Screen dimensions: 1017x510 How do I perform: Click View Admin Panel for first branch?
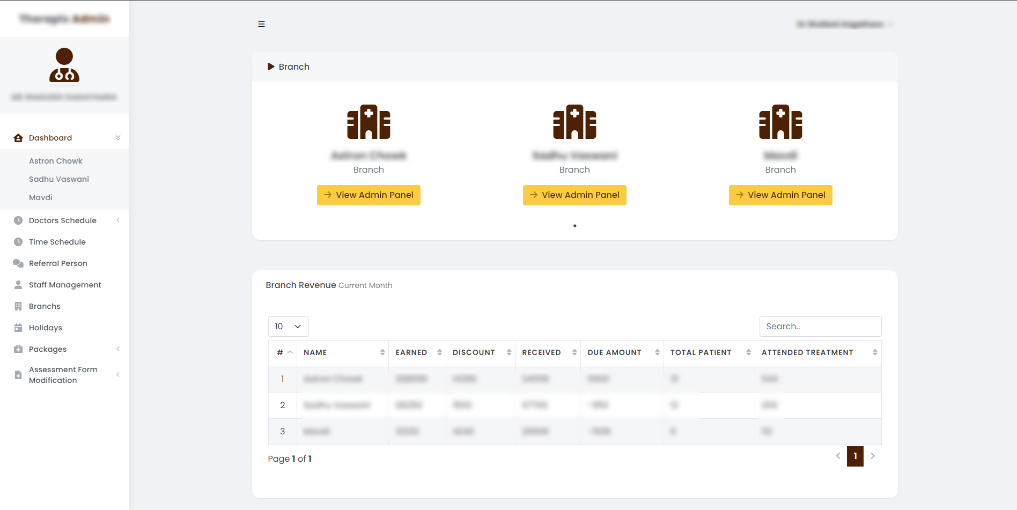click(x=369, y=195)
